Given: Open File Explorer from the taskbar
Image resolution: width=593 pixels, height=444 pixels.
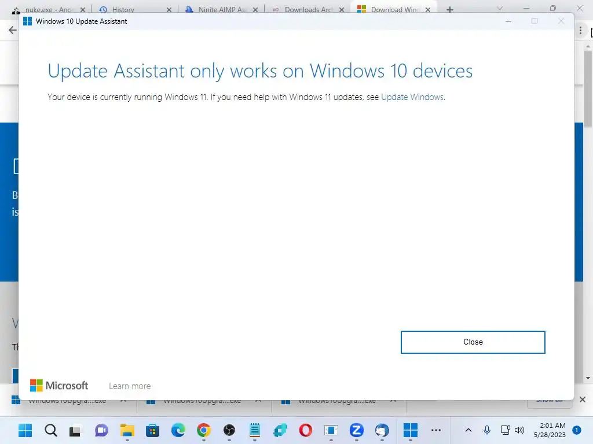Looking at the screenshot, I should click(127, 430).
